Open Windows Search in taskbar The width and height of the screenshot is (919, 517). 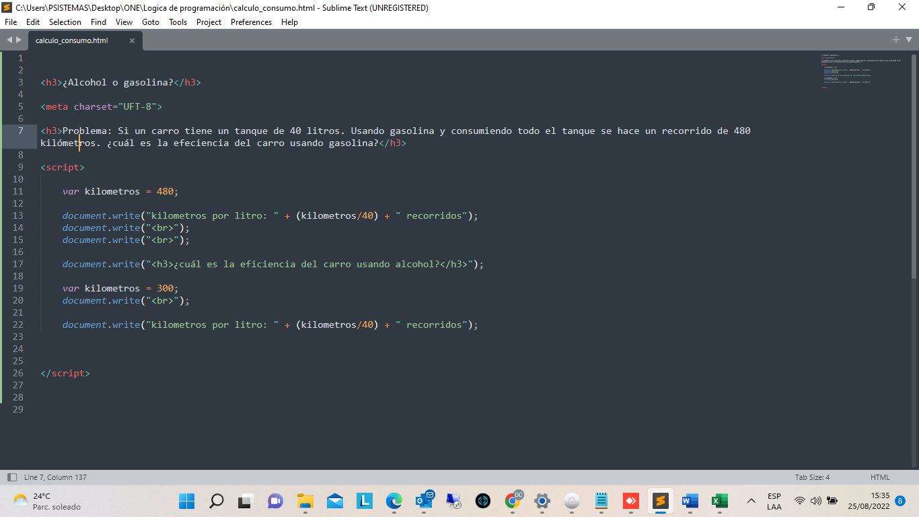(x=216, y=501)
